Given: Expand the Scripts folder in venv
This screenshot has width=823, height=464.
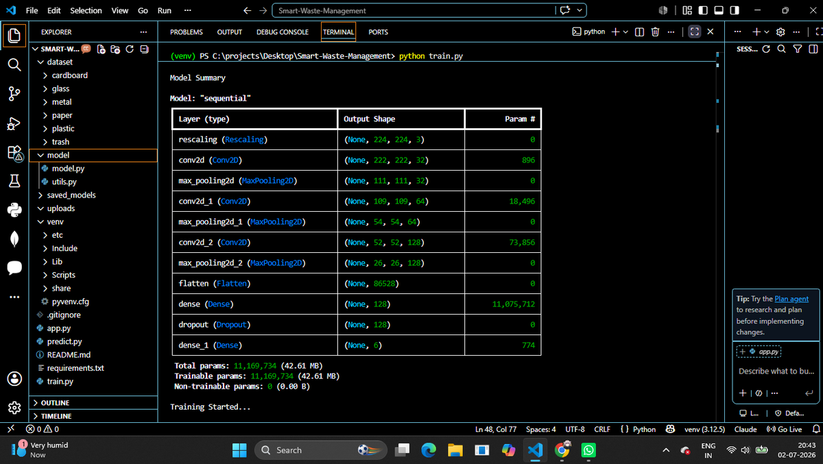Looking at the screenshot, I should tap(94, 275).
